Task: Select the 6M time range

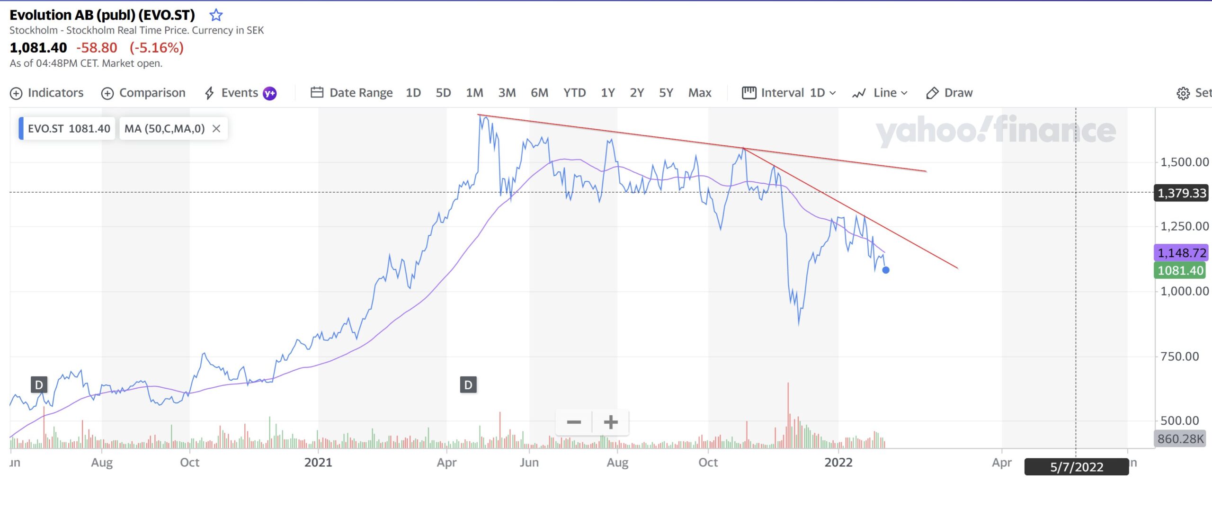Action: [539, 93]
